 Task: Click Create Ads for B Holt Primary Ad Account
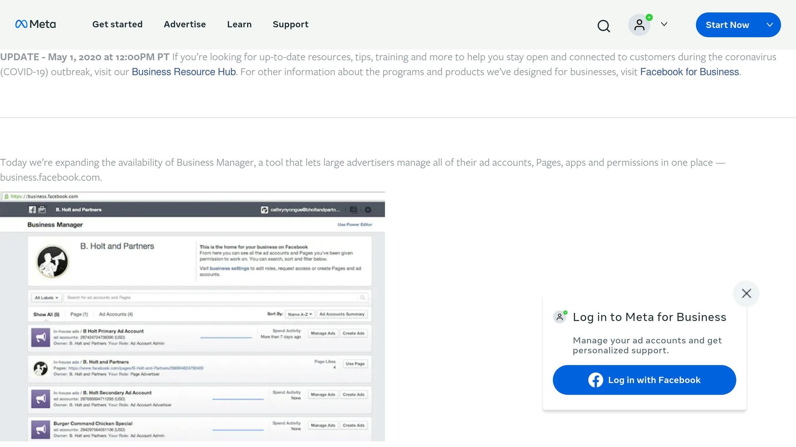[354, 333]
